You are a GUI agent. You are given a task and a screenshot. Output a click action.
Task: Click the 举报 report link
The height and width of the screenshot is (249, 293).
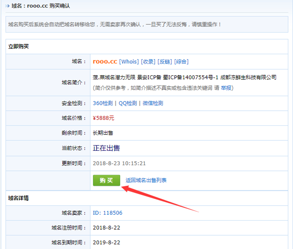[x=226, y=88]
